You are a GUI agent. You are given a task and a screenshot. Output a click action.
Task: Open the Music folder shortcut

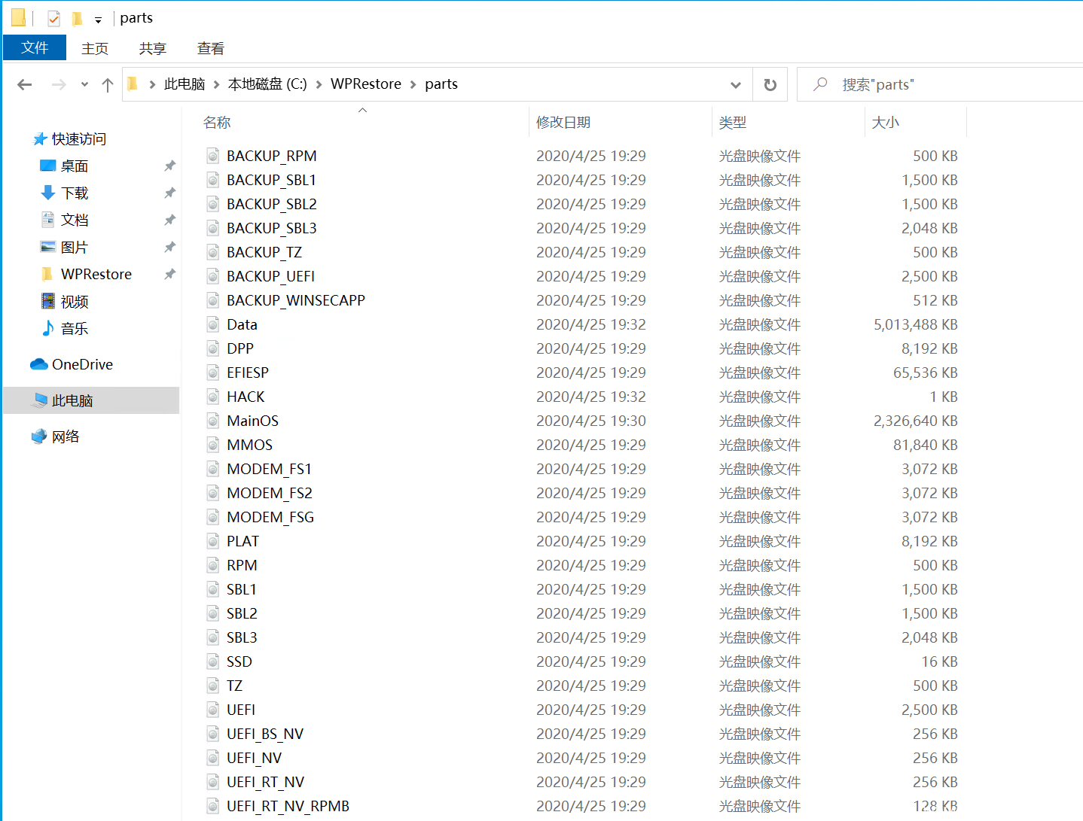pos(74,329)
